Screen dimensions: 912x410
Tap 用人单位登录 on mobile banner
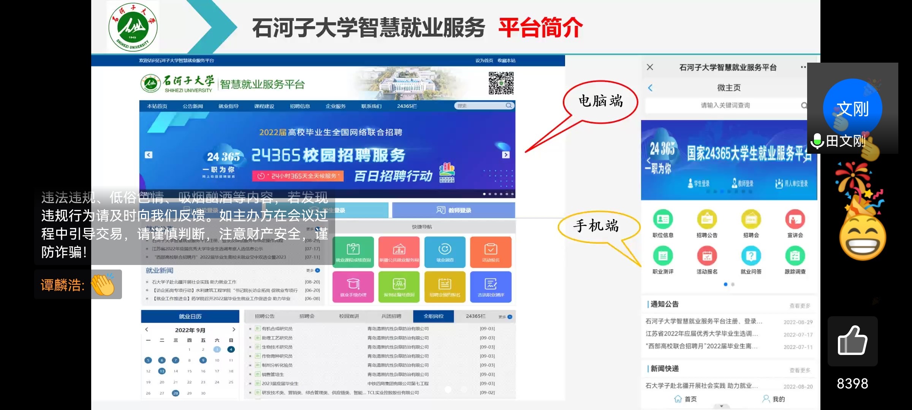[792, 183]
